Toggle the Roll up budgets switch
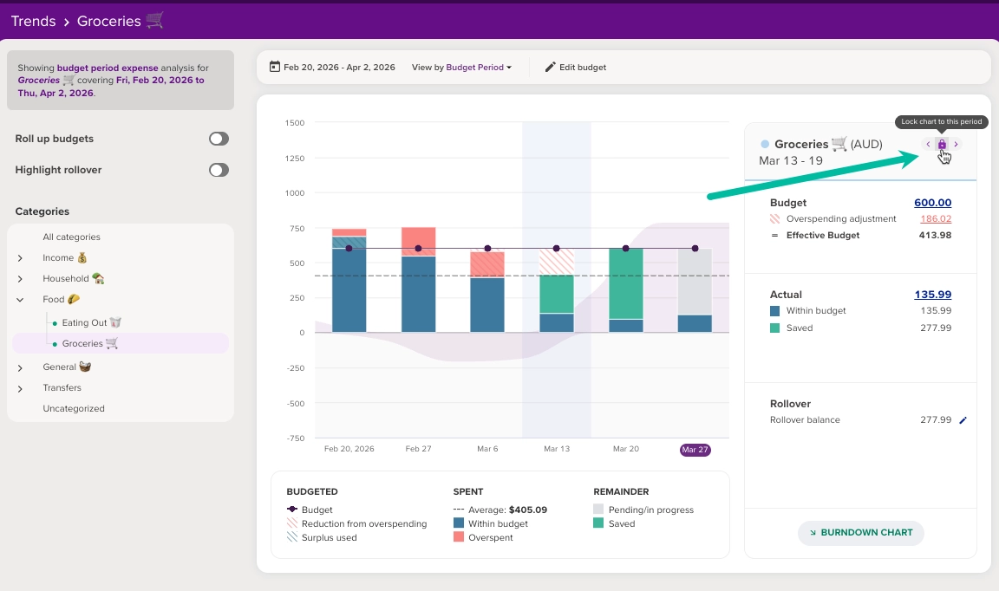 point(219,139)
